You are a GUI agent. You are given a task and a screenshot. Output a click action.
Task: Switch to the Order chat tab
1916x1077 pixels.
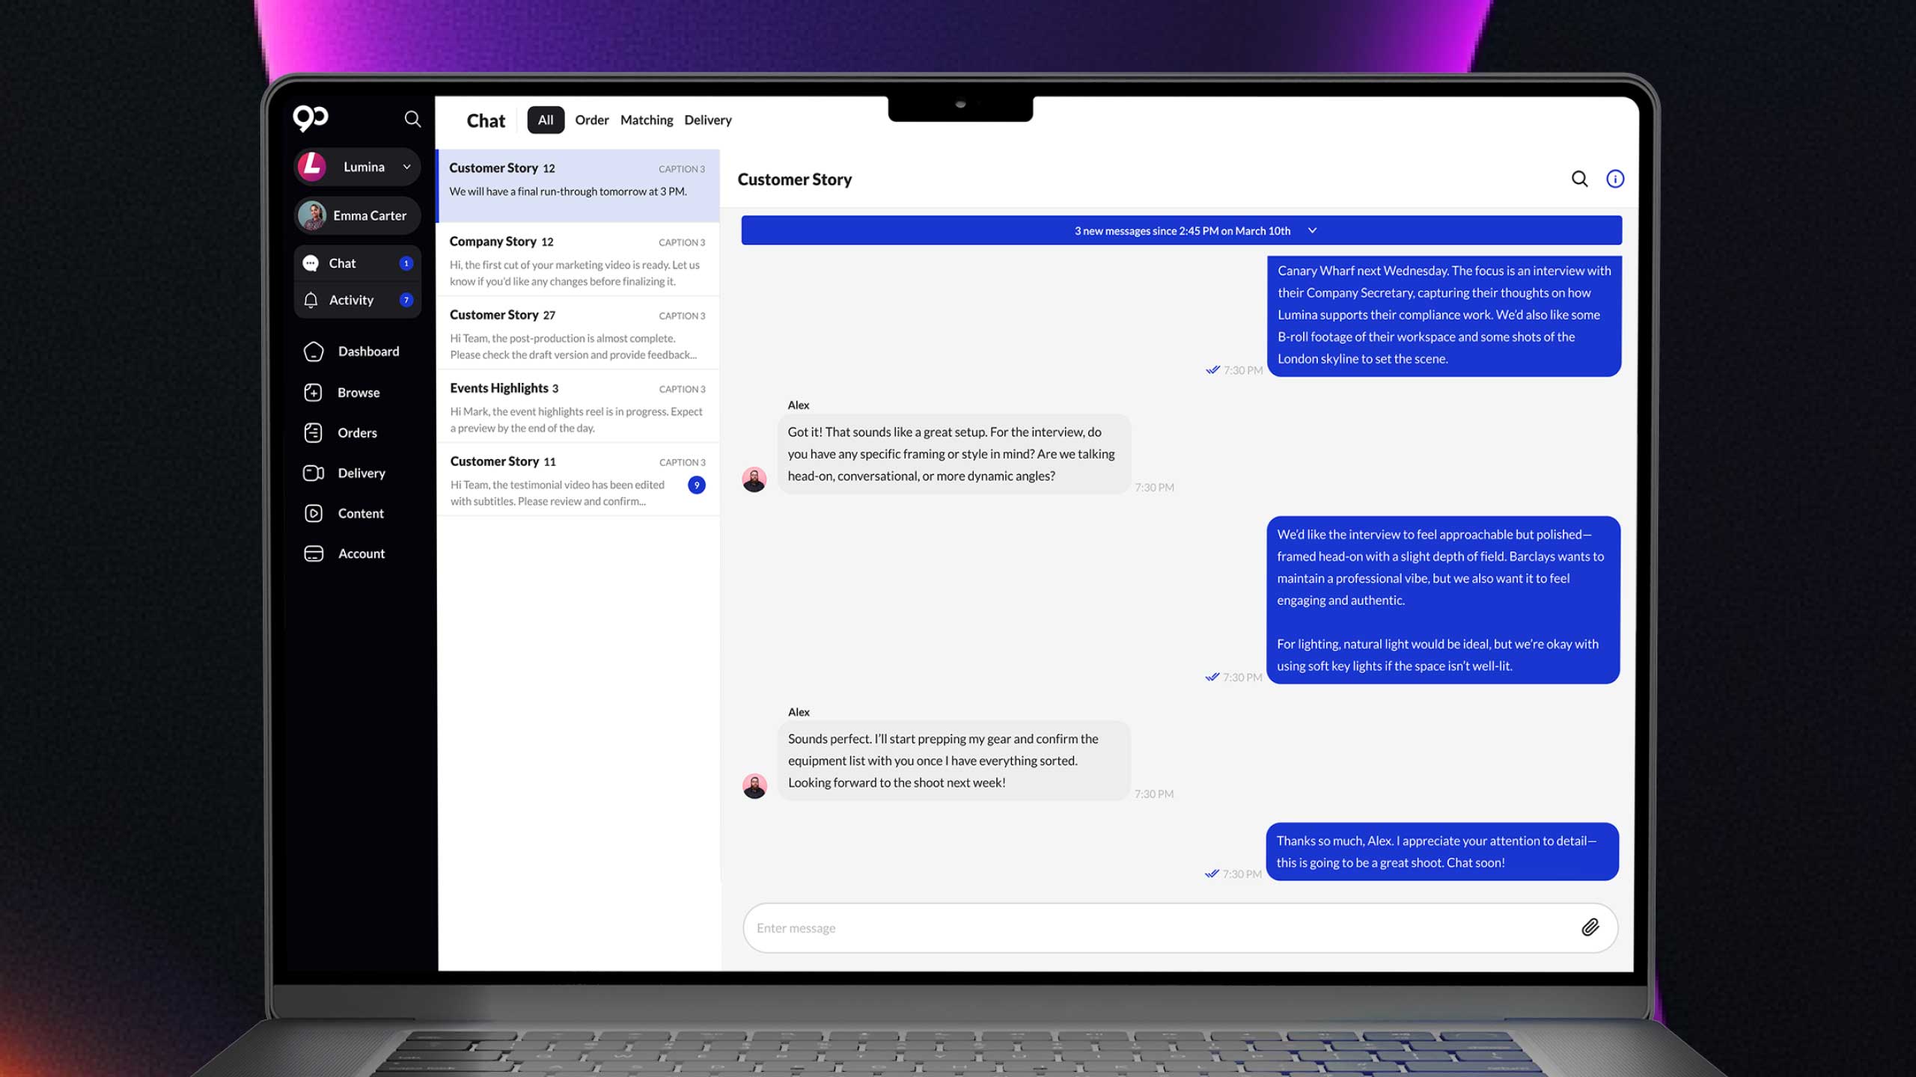[591, 120]
